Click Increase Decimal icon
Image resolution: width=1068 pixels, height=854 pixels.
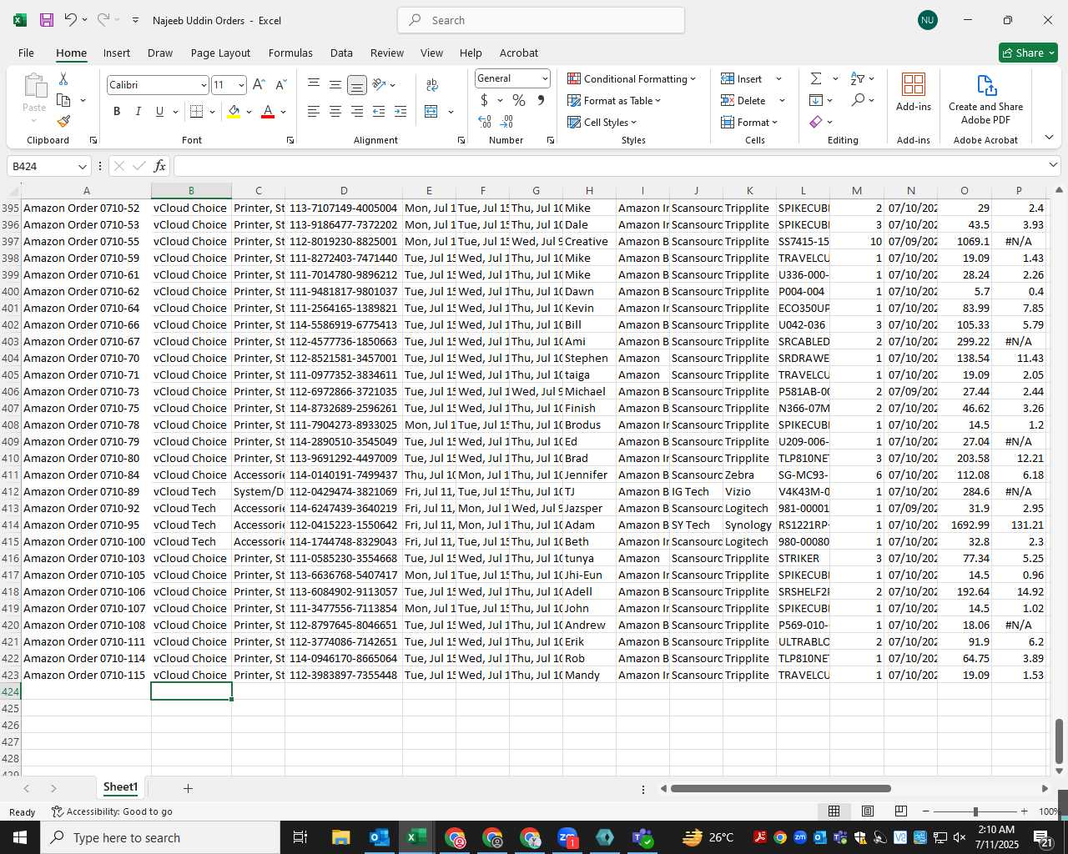(485, 122)
